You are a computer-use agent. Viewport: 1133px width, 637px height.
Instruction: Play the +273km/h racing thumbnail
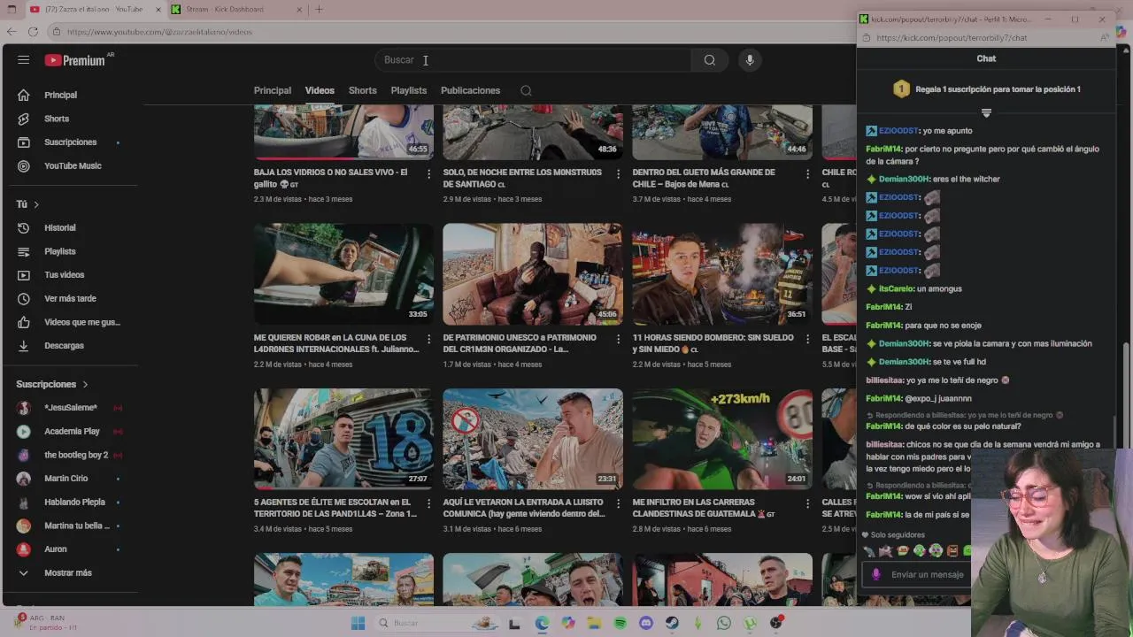tap(722, 439)
